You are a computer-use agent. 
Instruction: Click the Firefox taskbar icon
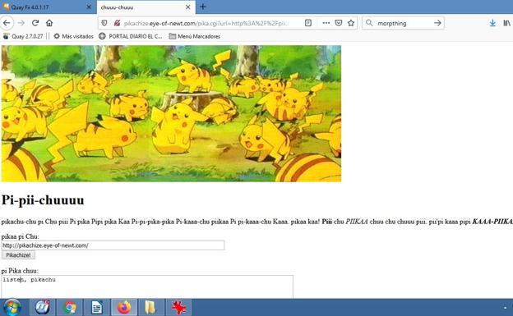point(124,307)
